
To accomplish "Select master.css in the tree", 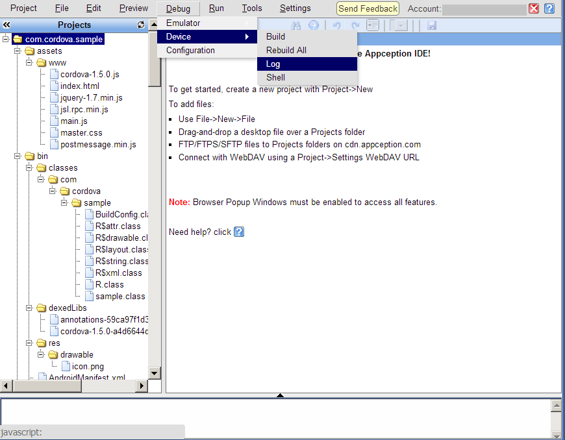I will coord(81,133).
